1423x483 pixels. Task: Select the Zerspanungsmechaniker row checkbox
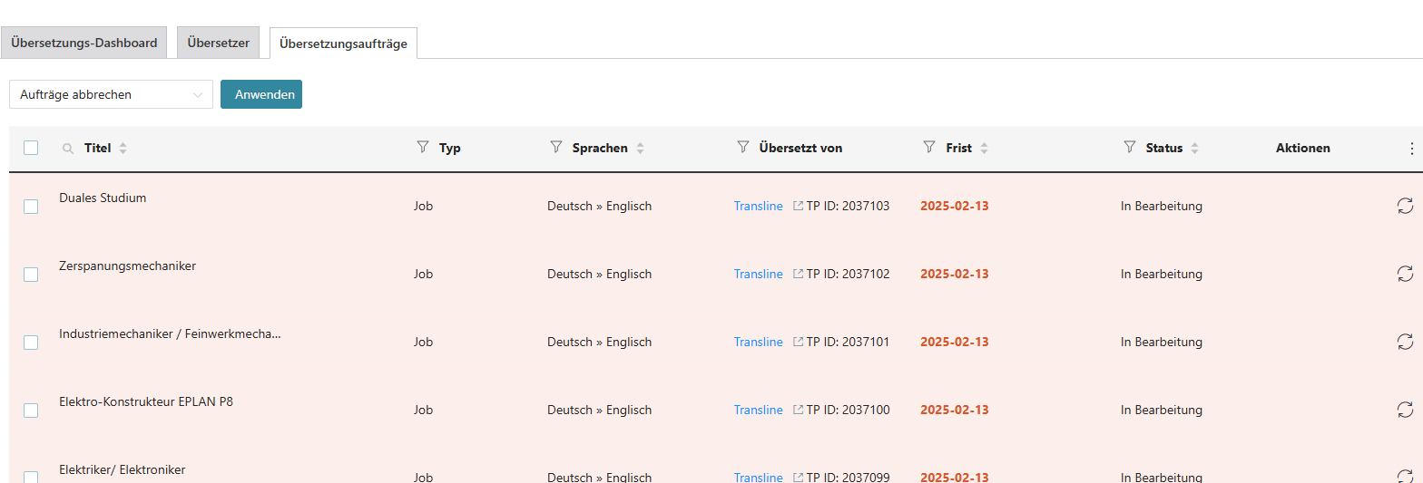pyautogui.click(x=31, y=275)
